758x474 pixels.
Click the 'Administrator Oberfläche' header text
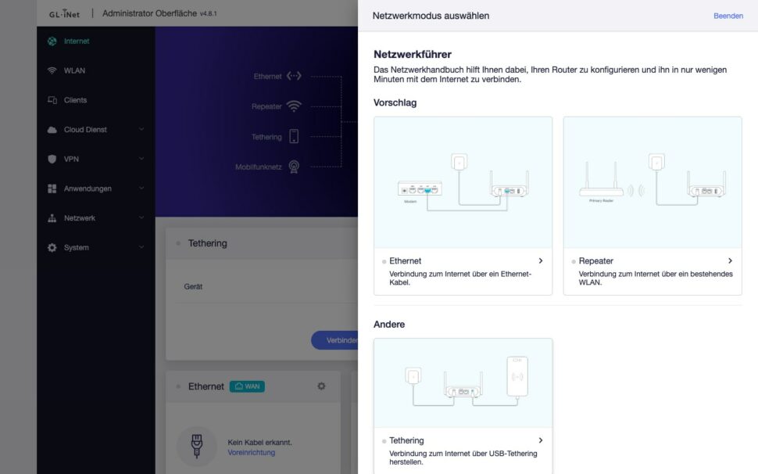point(149,13)
